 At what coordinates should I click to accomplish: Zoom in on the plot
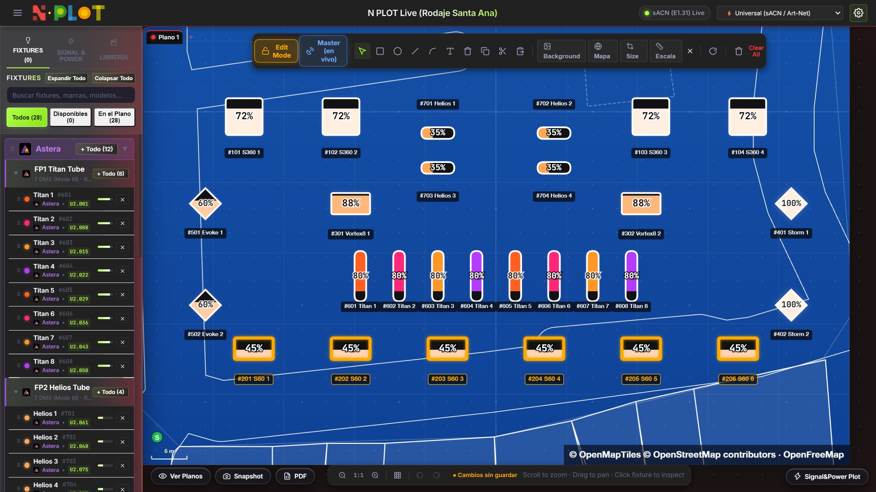tap(375, 475)
